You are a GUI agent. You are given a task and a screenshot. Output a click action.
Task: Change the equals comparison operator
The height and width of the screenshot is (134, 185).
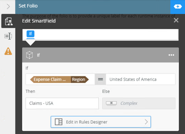pyautogui.click(x=101, y=79)
